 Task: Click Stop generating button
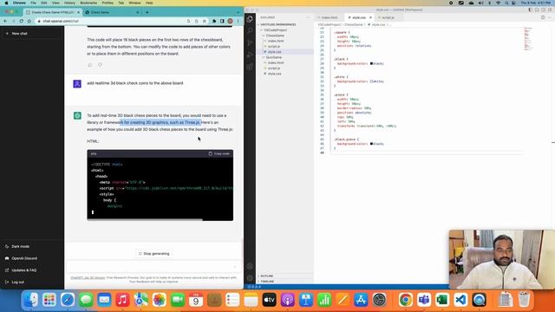[154, 254]
